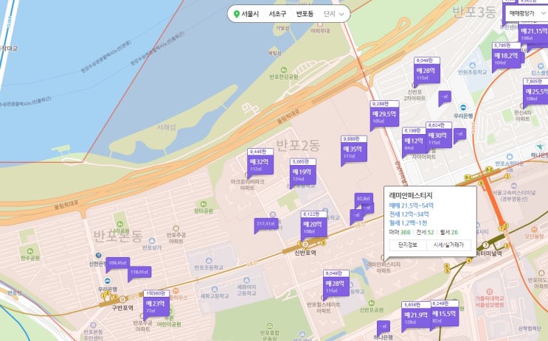548x341 pixels.
Task: Click the 반포2동 district label
Action: click(x=298, y=145)
